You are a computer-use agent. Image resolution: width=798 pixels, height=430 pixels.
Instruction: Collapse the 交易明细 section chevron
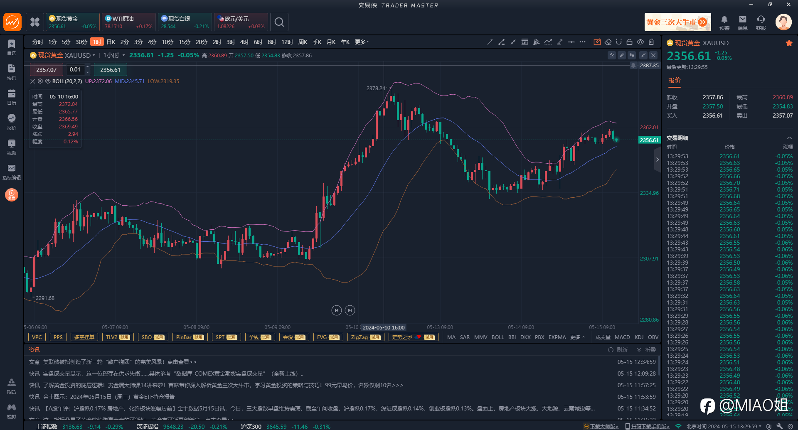click(789, 138)
